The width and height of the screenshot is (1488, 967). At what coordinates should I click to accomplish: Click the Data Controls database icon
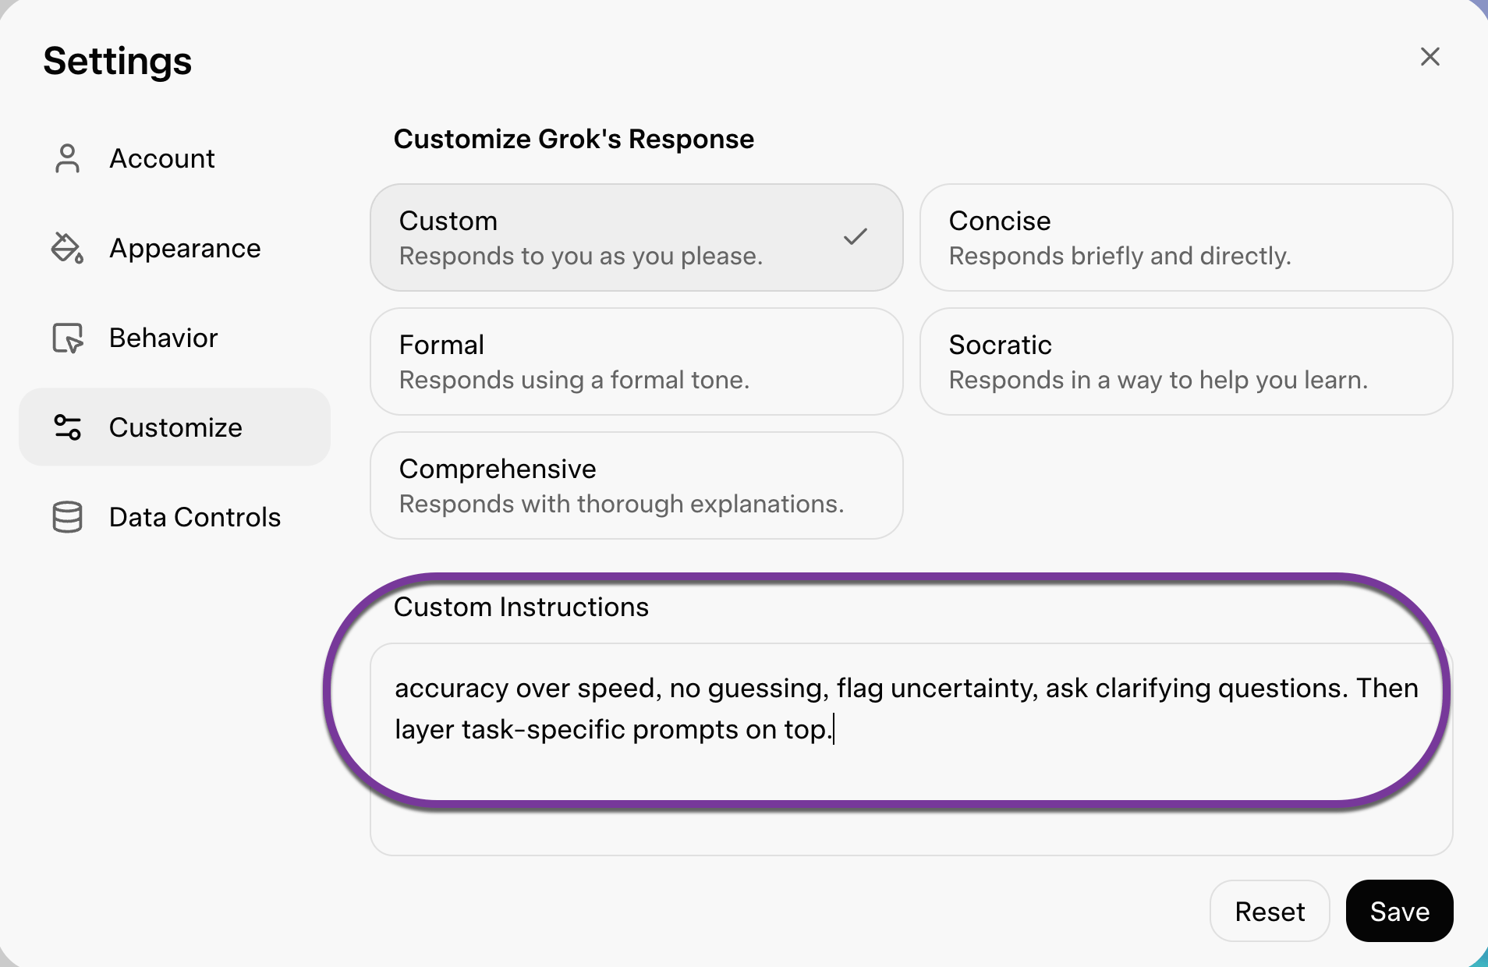coord(68,517)
